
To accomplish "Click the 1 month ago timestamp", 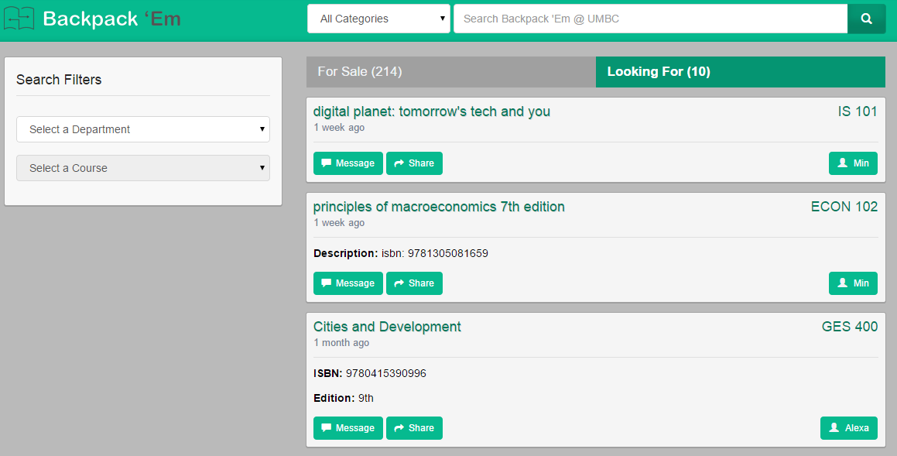I will (341, 343).
